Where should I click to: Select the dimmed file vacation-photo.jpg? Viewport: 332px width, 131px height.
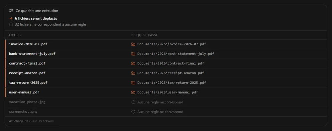click(x=27, y=102)
